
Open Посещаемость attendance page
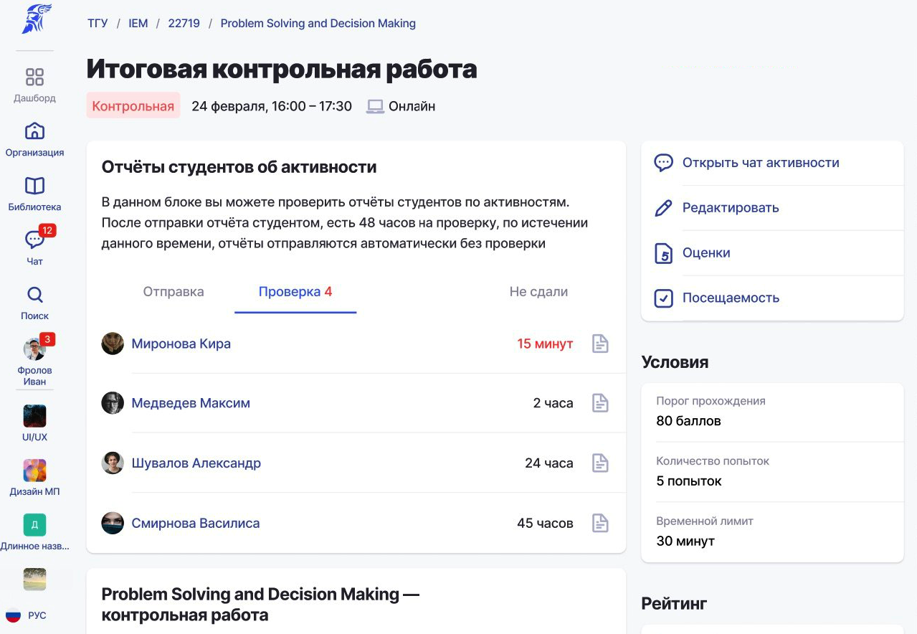point(730,298)
